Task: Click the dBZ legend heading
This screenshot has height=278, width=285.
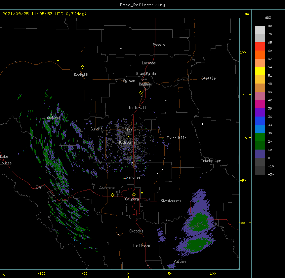Action: click(x=268, y=17)
